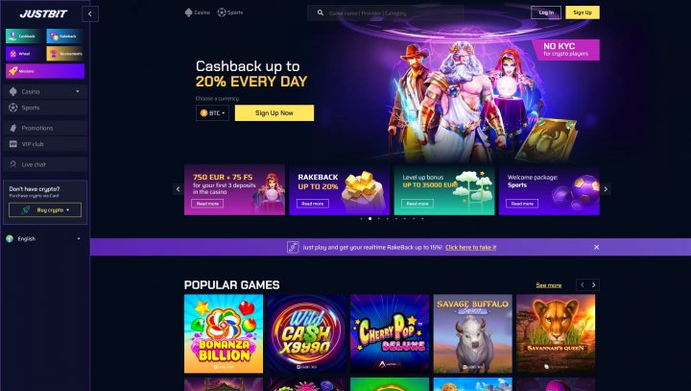Open the Bonanza Billion game thumbnail

[x=224, y=333]
